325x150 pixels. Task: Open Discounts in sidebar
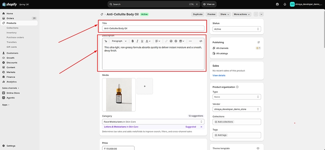click(x=12, y=63)
